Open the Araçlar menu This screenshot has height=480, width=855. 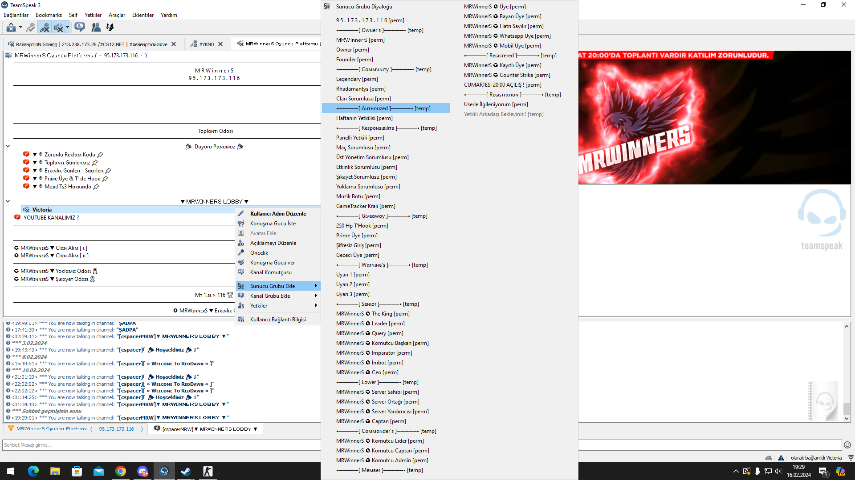[117, 15]
